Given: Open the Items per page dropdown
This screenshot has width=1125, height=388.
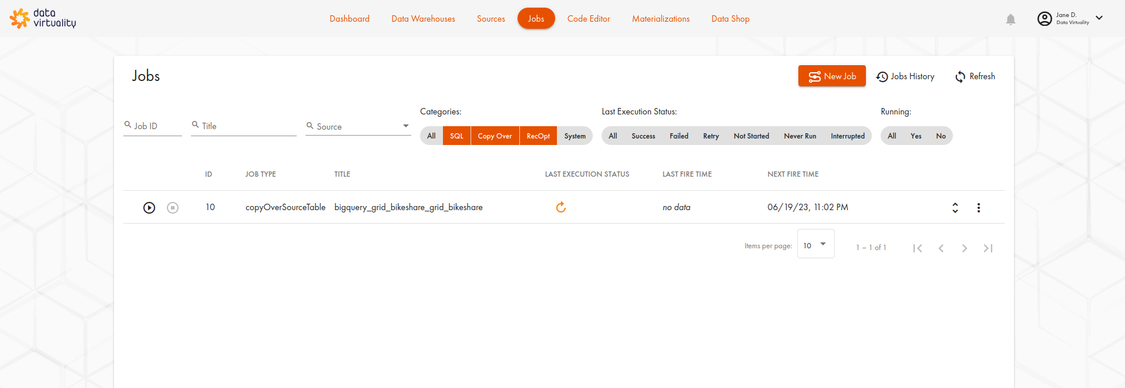Looking at the screenshot, I should pos(815,245).
